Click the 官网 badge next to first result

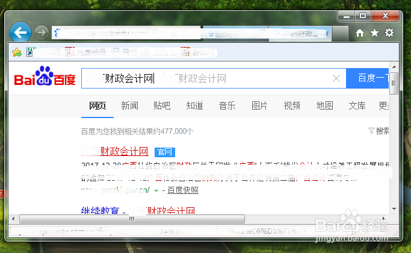[x=165, y=152]
